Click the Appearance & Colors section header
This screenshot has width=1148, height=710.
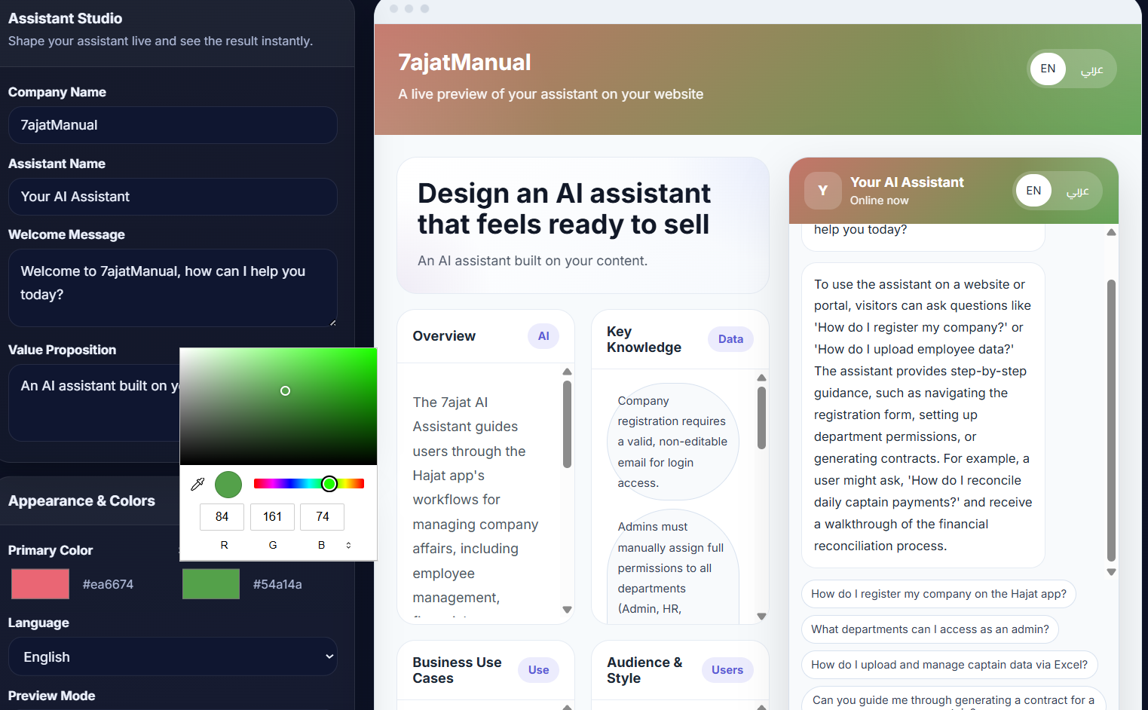(x=81, y=501)
